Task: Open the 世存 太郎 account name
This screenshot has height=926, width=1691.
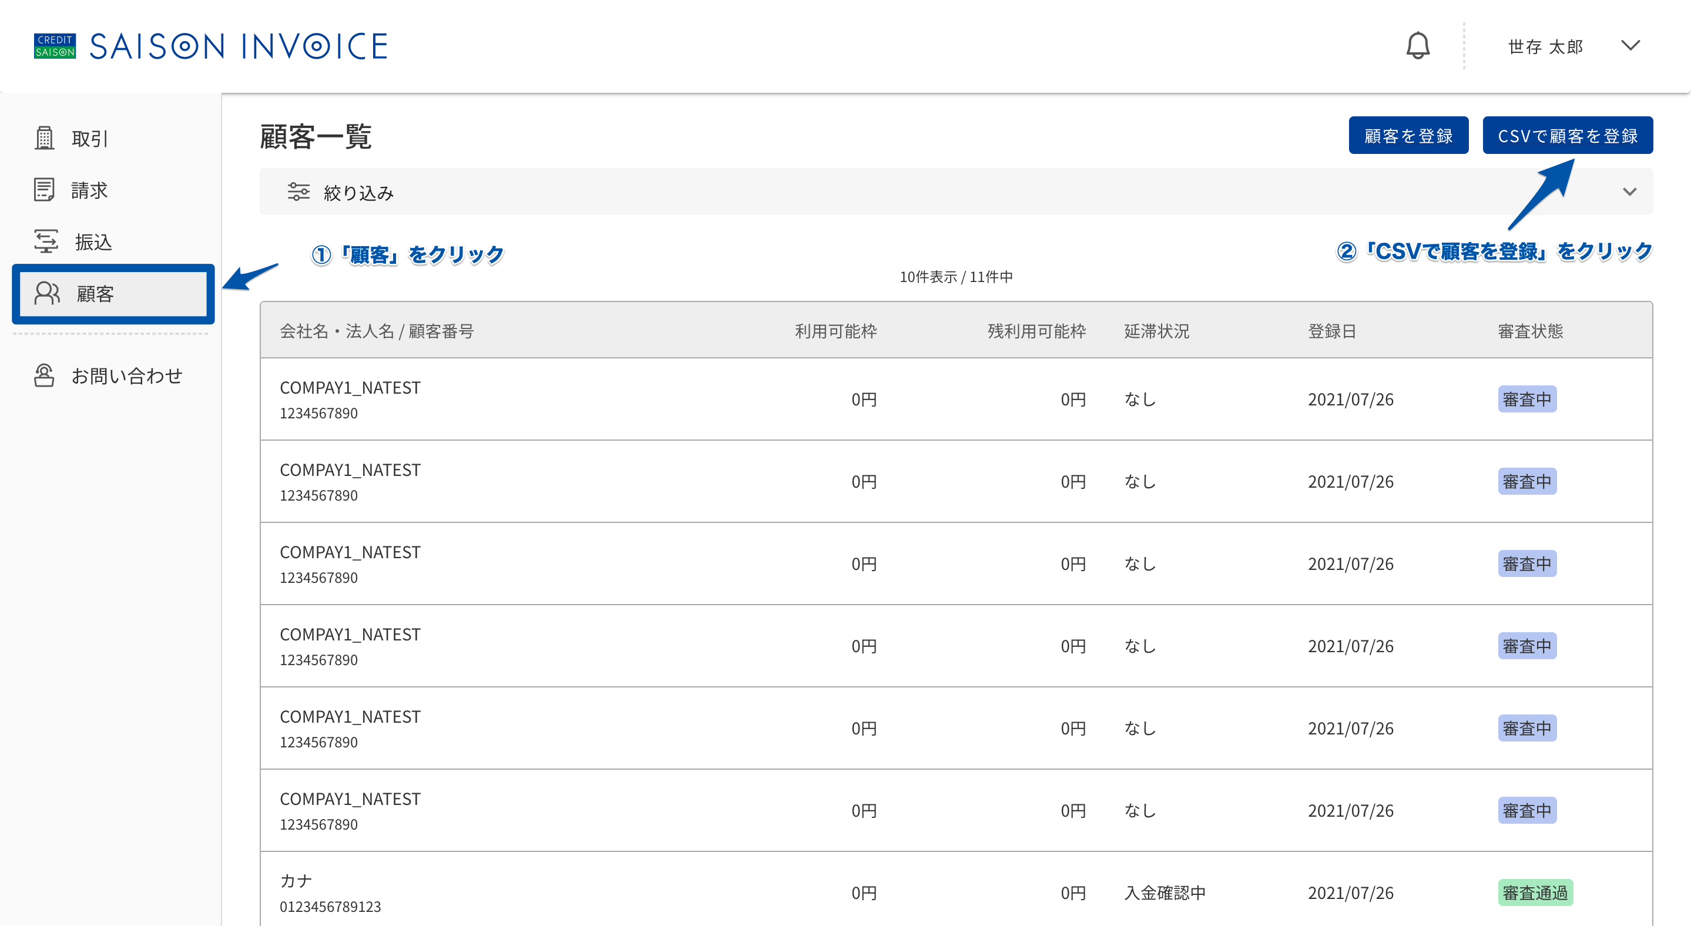Action: [x=1545, y=46]
